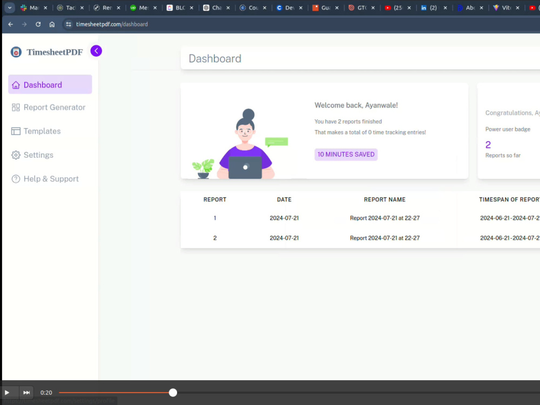Click the 'Welcome back, Ayanwale!' heading

pyautogui.click(x=356, y=105)
